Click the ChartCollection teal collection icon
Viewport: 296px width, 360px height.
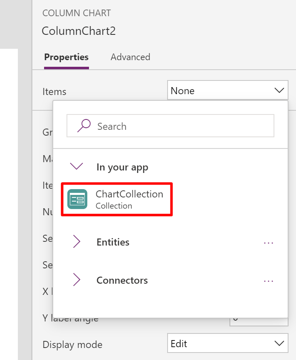(77, 199)
